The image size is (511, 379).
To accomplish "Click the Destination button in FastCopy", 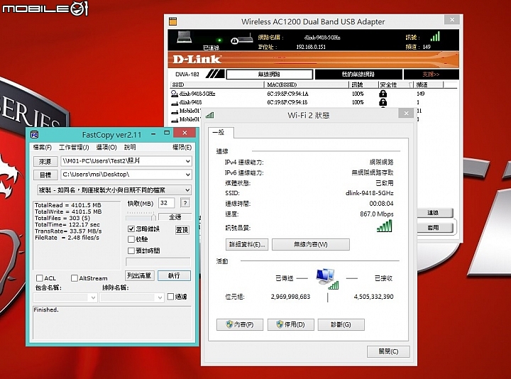I will (x=45, y=175).
